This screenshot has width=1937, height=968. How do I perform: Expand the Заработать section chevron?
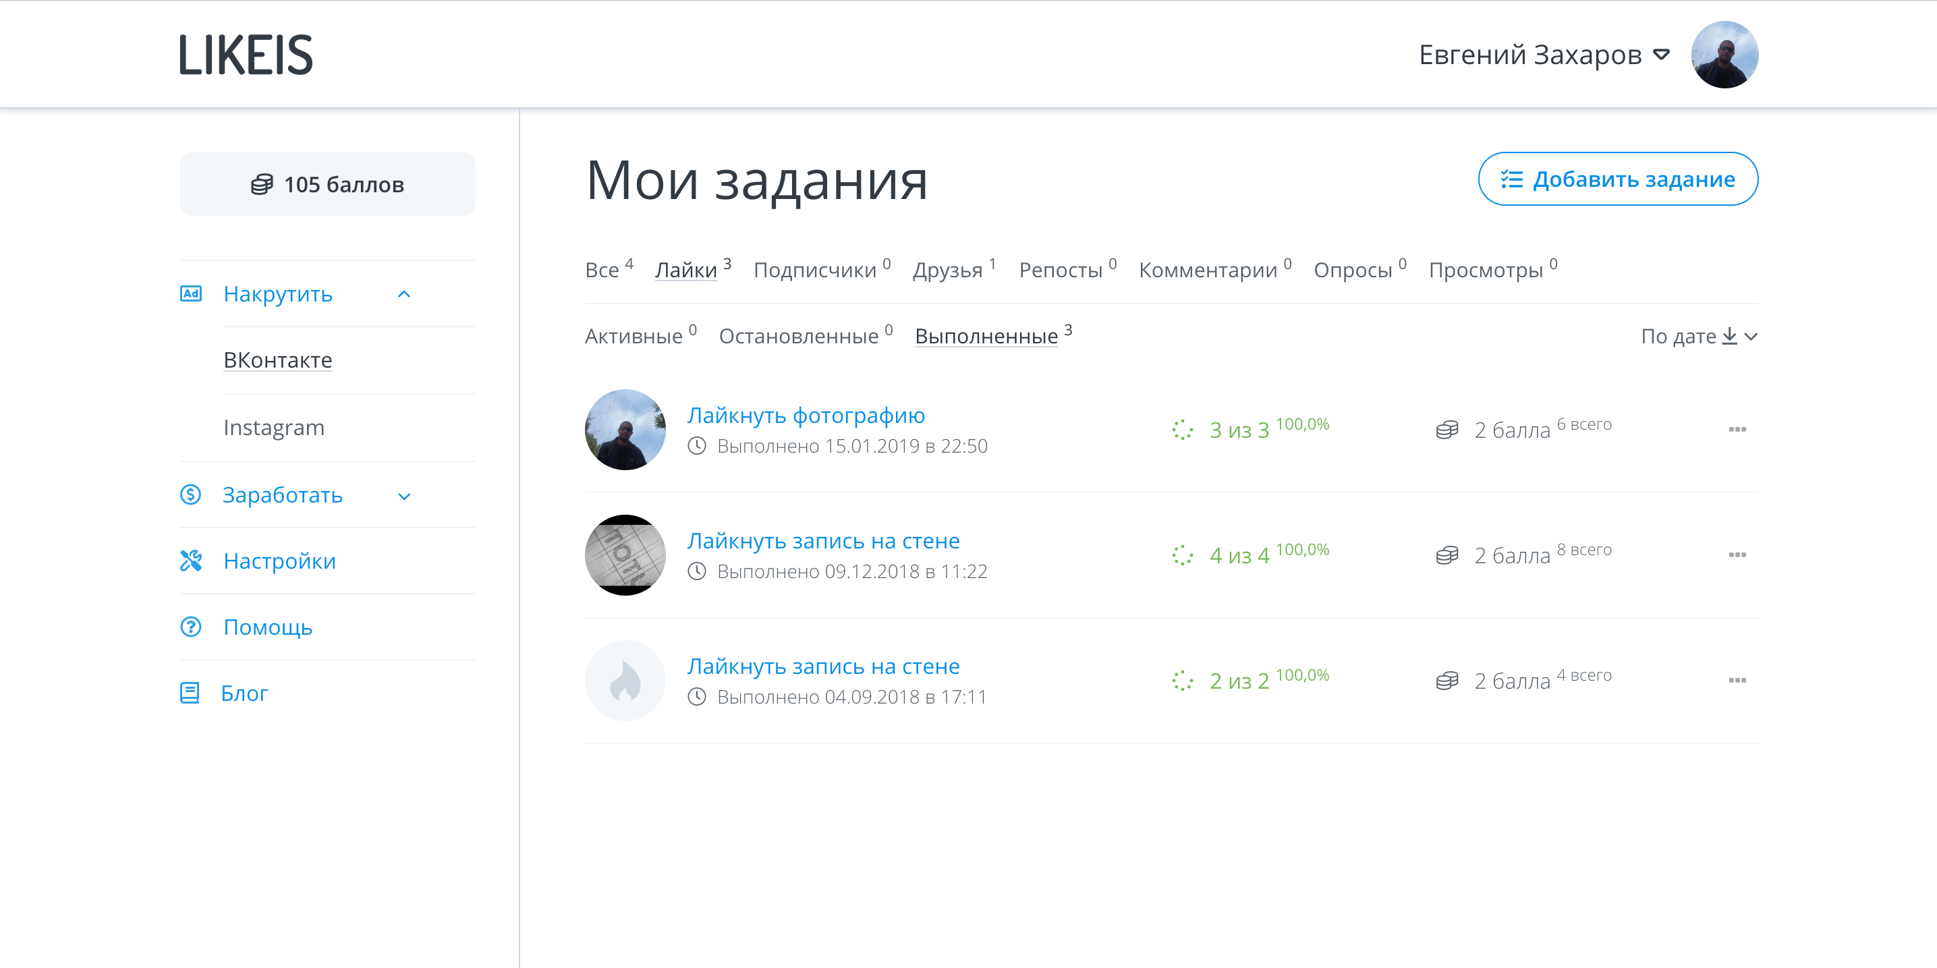403,496
